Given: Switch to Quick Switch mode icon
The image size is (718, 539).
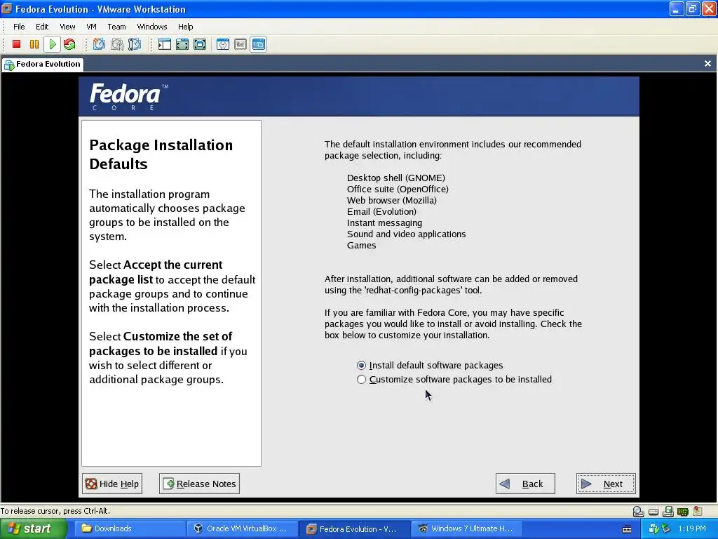Looking at the screenshot, I should (182, 44).
